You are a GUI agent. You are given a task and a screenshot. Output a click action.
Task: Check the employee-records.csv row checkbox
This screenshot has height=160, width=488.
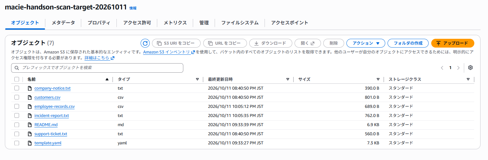pos(17,107)
